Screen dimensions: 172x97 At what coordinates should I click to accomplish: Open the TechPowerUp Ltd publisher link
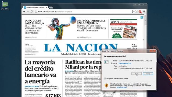tap(125, 63)
